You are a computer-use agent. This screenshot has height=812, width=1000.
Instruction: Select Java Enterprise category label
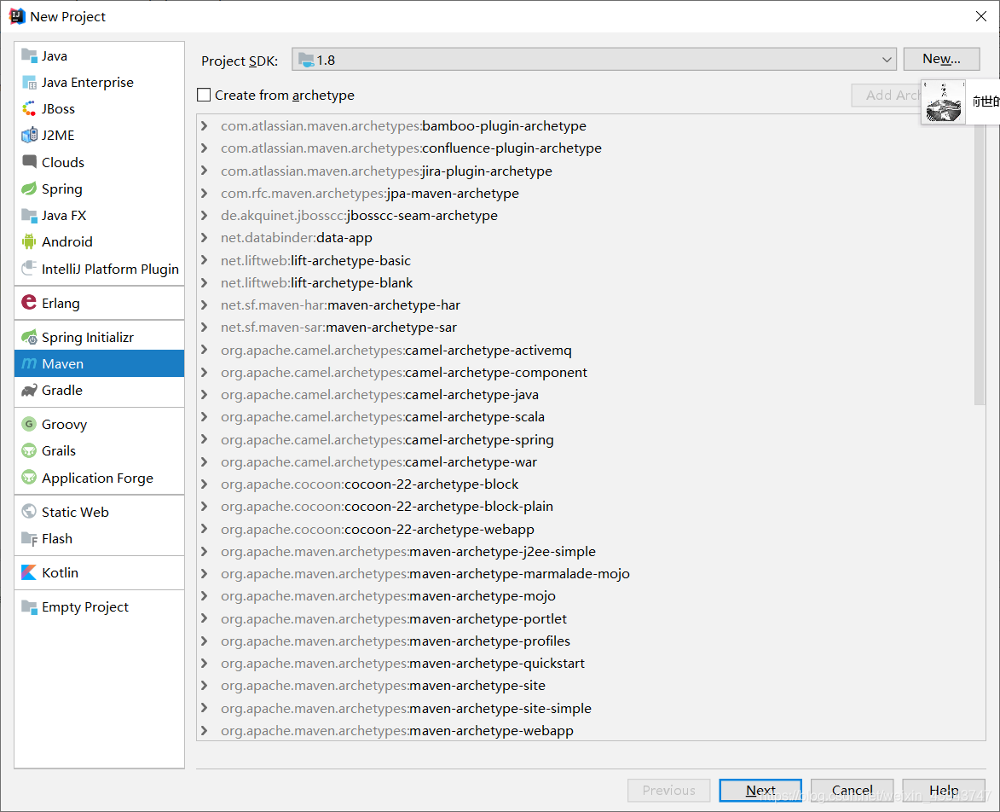pos(87,82)
